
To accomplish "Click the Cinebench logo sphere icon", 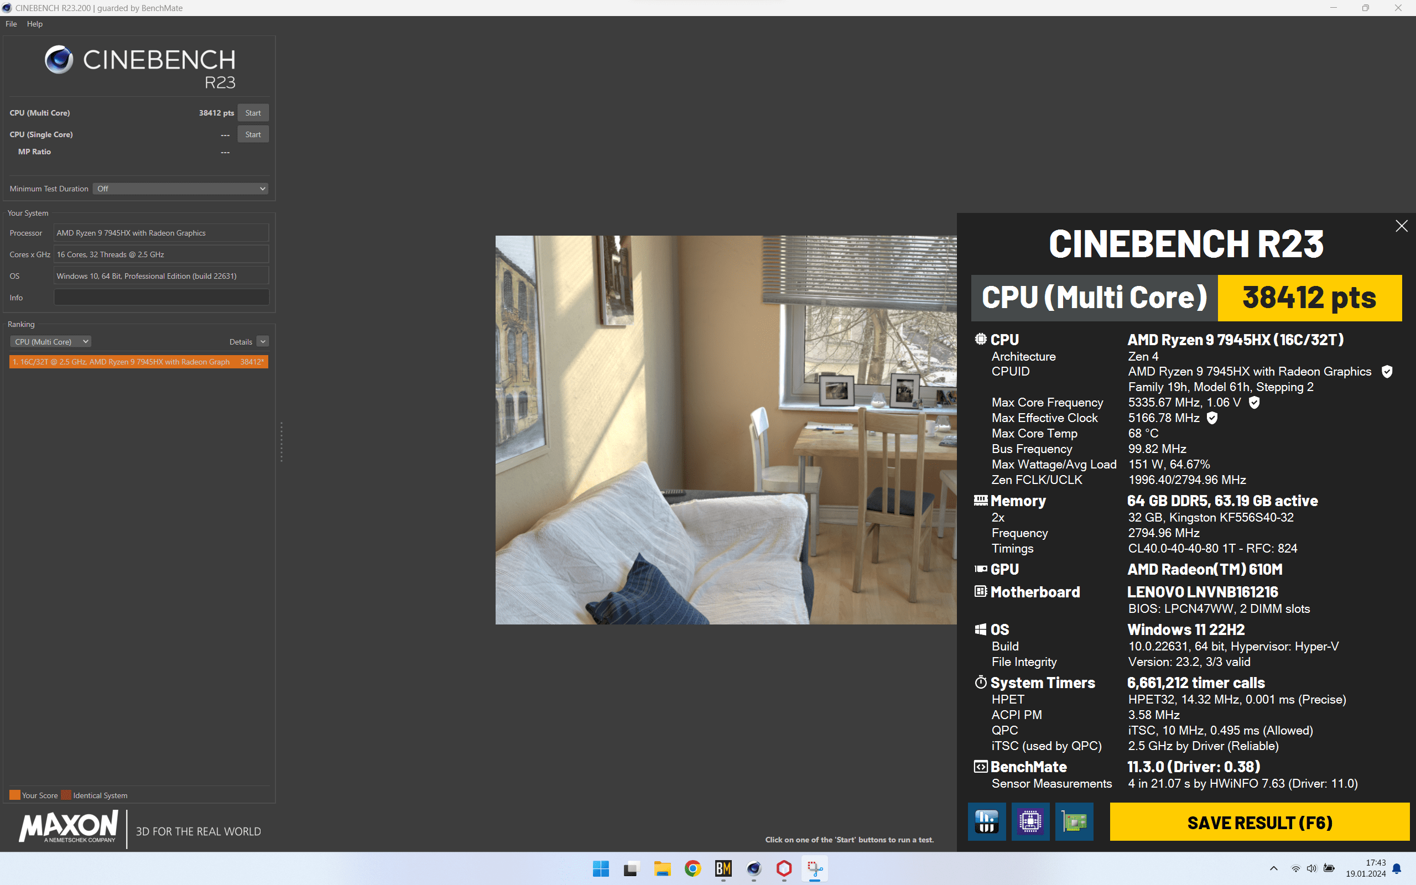I will click(x=59, y=60).
